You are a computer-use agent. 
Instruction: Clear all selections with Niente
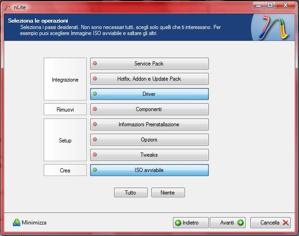coord(168,192)
